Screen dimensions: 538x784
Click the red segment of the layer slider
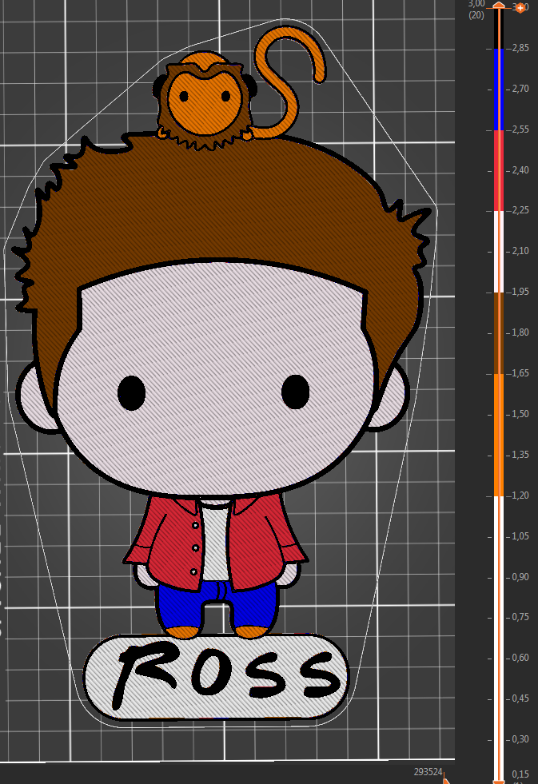coord(499,170)
